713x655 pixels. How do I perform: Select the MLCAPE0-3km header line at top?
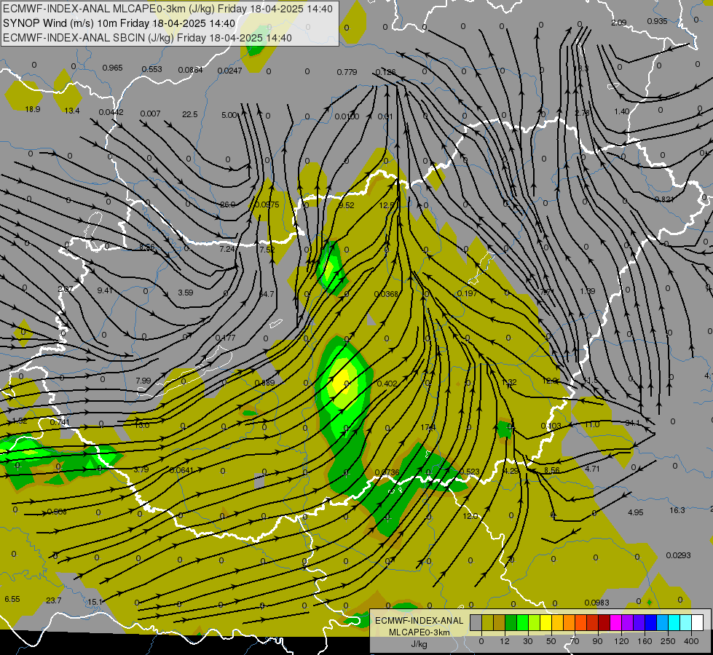168,9
